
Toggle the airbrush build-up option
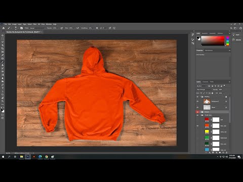pos(78,28)
